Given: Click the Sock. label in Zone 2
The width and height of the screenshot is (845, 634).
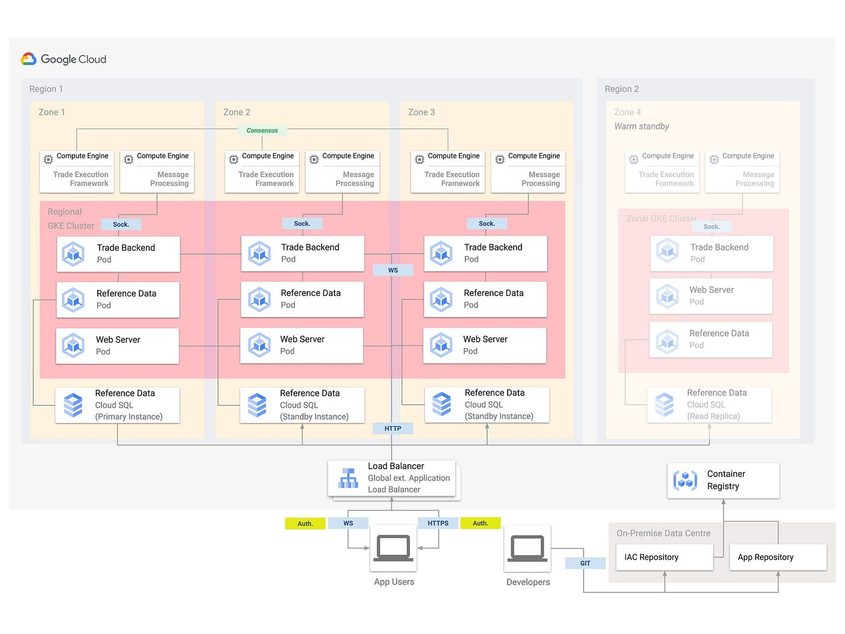Looking at the screenshot, I should [x=302, y=224].
